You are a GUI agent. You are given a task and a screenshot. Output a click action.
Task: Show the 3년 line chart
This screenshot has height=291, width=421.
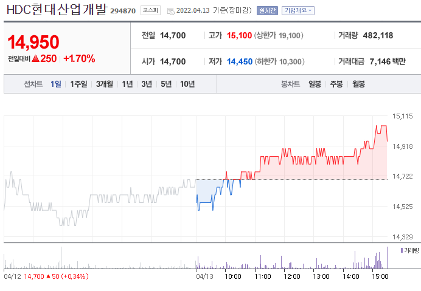tap(147, 84)
